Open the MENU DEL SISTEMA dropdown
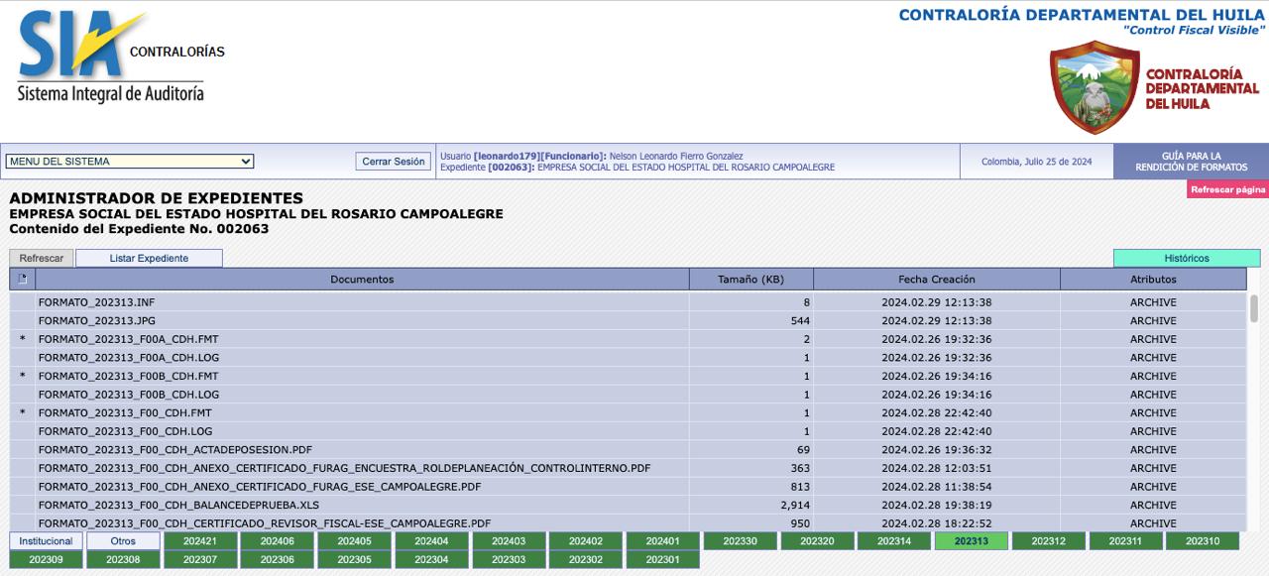1269x576 pixels. (x=130, y=162)
